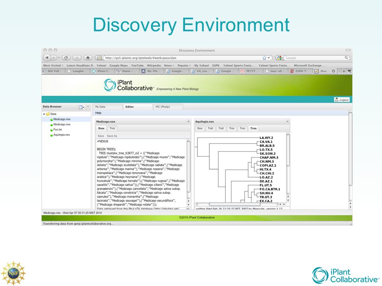Screen dimensions: 382x286
Task: Show the list of all tabs dropdown
Action: (349, 71)
